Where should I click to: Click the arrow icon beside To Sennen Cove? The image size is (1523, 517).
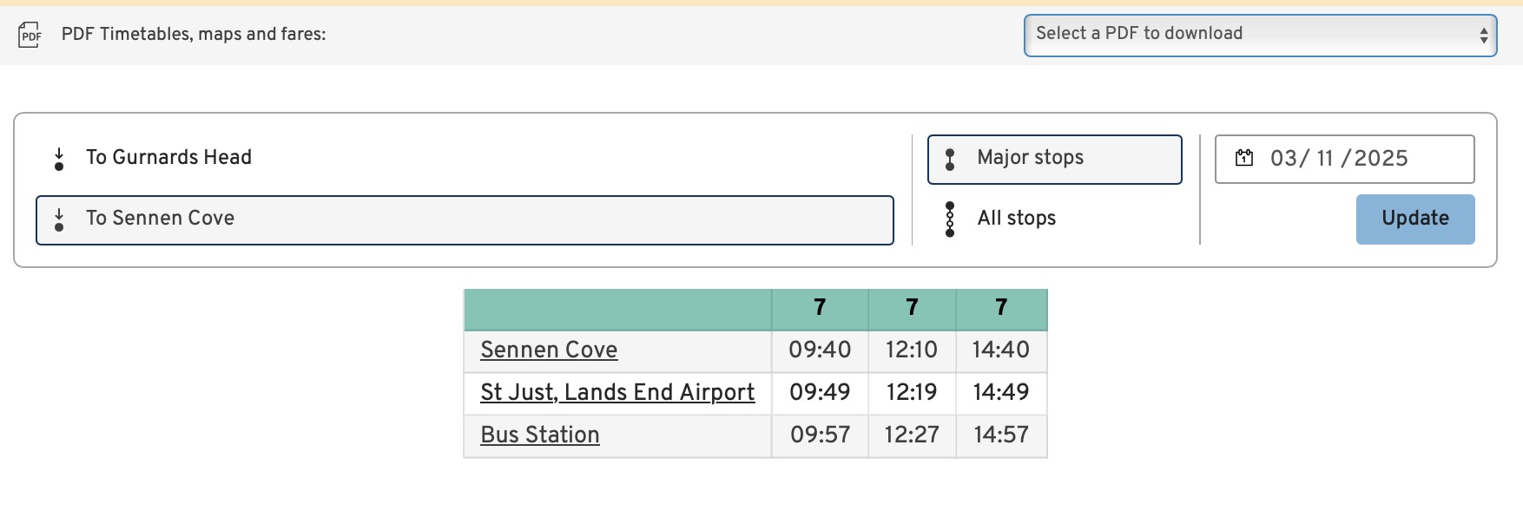click(x=59, y=219)
